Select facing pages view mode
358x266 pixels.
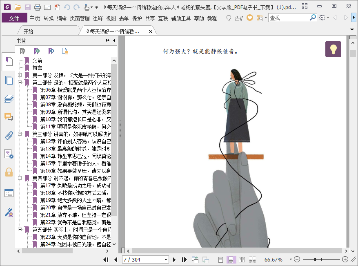[x=242, y=259]
